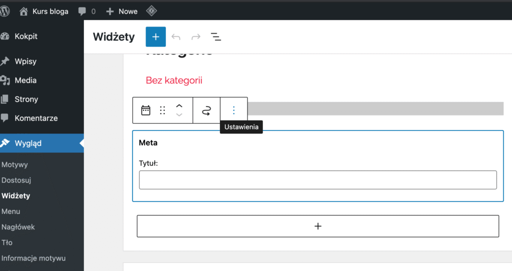Click the wide add block plus button

pyautogui.click(x=317, y=226)
